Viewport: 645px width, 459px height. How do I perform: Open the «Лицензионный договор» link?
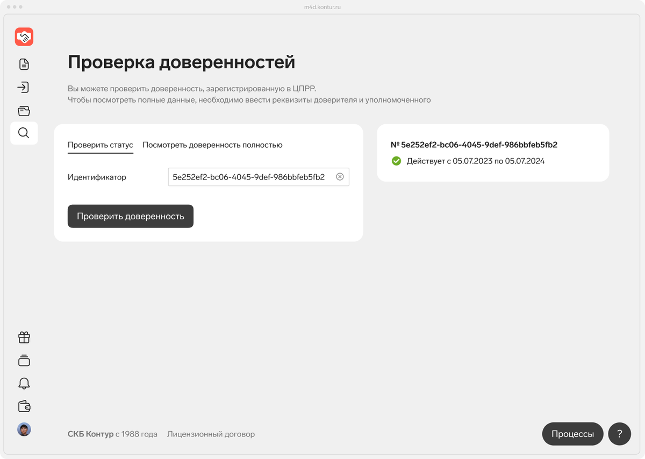(211, 434)
